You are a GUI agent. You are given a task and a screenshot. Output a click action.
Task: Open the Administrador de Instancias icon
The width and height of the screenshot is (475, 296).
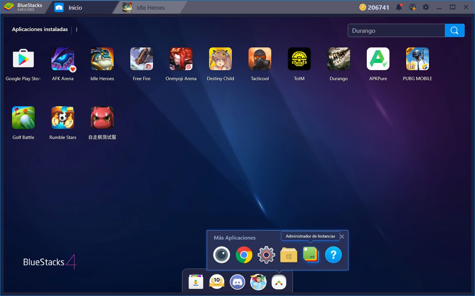(311, 255)
